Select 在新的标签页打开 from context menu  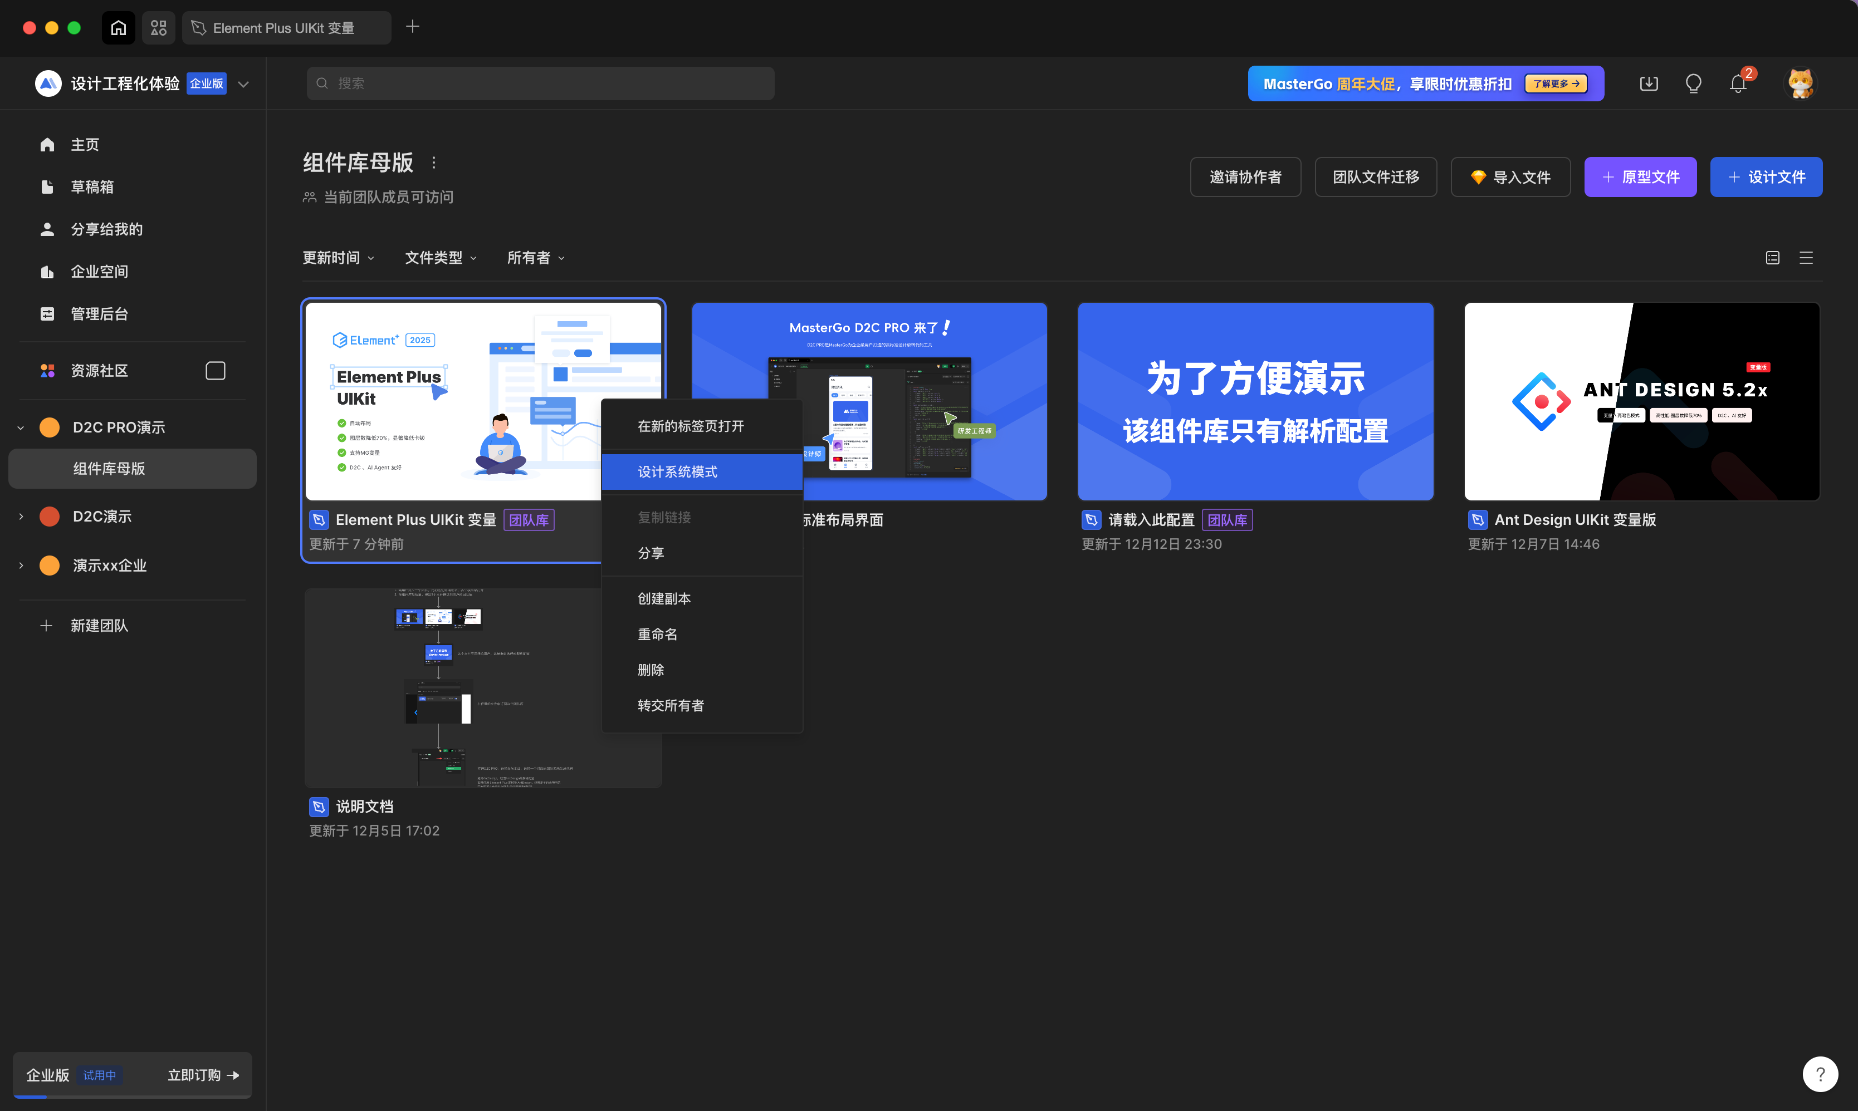coord(702,426)
